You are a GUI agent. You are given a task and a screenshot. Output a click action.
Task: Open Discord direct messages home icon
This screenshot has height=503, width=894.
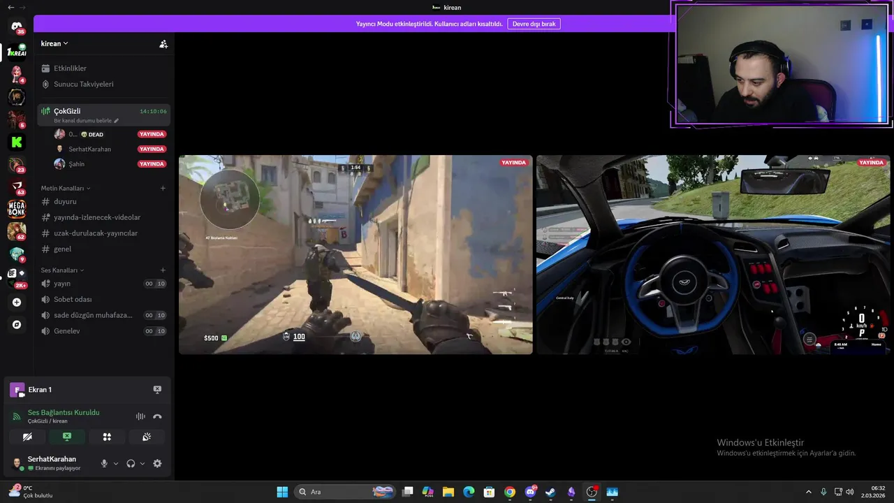pos(17,27)
